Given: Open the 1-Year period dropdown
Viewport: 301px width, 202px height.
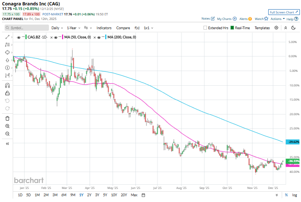Looking at the screenshot, I should coord(74,28).
